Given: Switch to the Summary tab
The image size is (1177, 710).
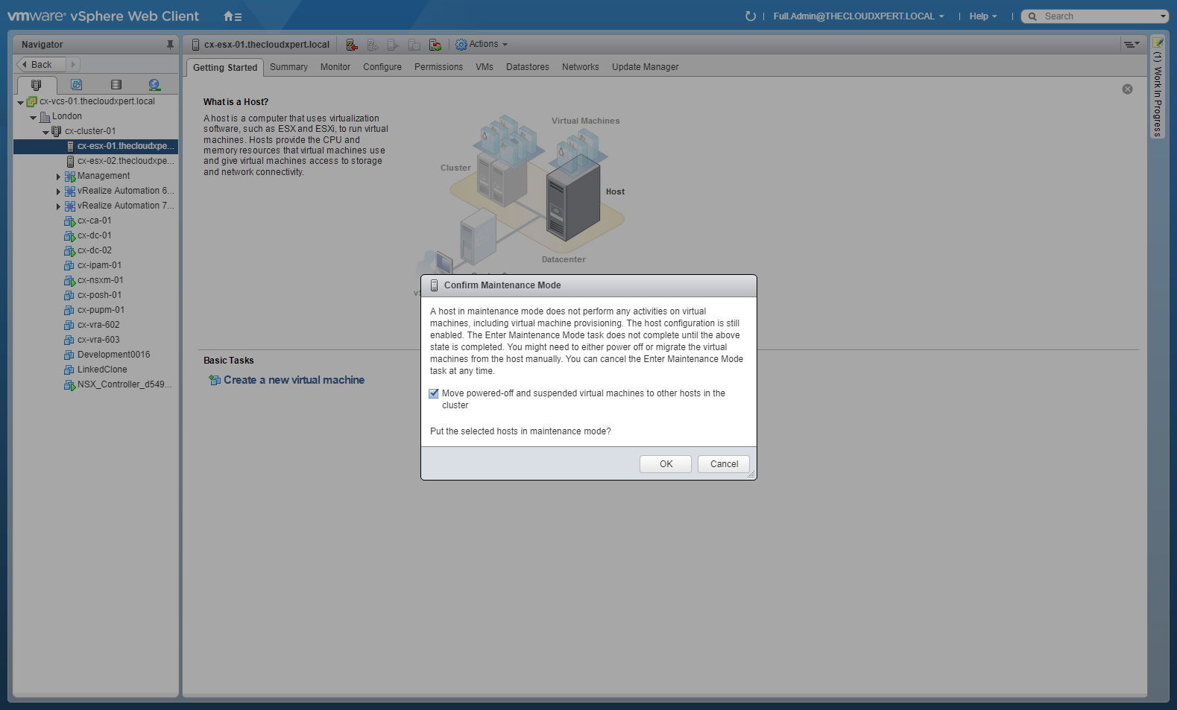Looking at the screenshot, I should (288, 67).
